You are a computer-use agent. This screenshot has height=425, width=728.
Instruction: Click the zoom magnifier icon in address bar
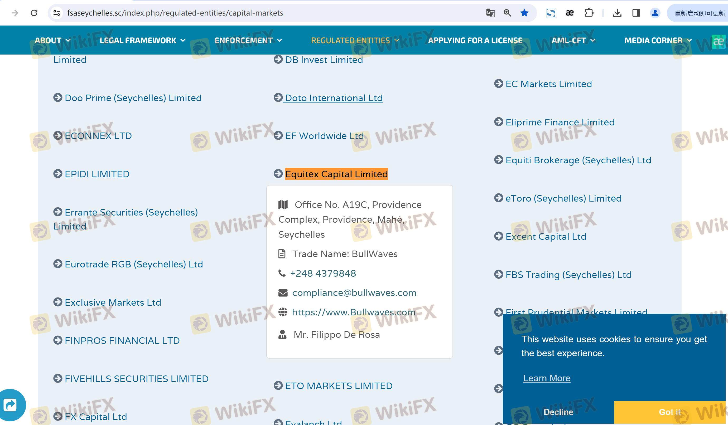click(x=507, y=13)
